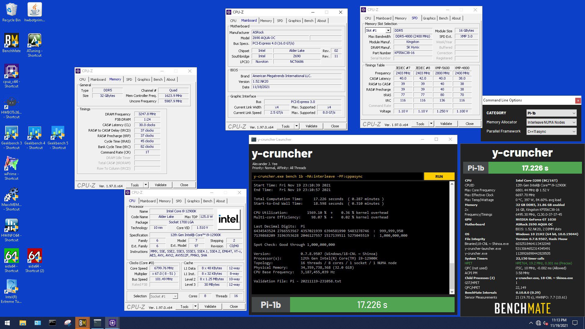Click the y-cruncher output scrollbar
585x329 pixels.
tap(452, 238)
